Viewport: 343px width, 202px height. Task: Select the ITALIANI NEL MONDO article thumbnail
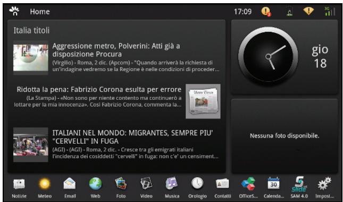(31, 145)
